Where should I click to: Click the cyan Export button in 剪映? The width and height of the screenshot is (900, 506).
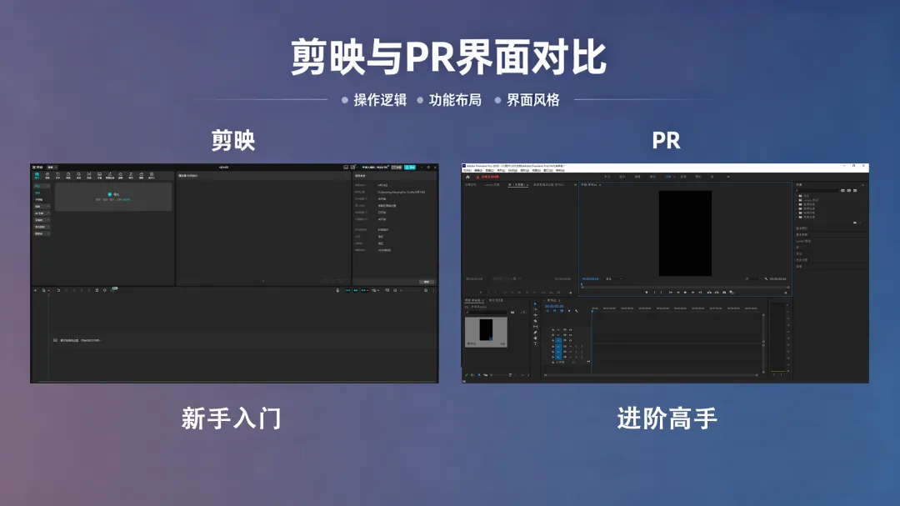tap(410, 167)
